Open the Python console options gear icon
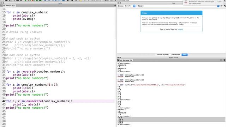The image size is (226, 127). point(224,60)
